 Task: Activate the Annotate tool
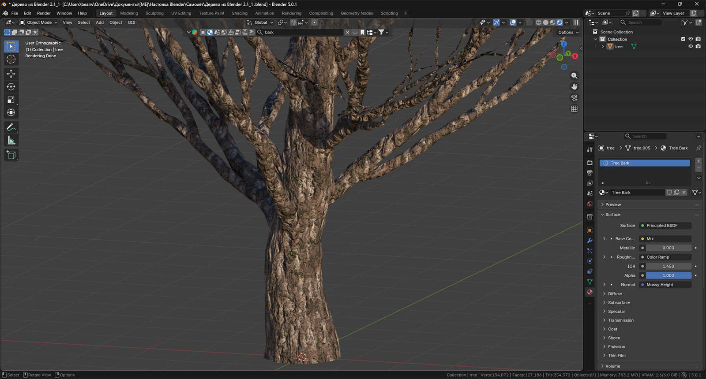click(11, 127)
